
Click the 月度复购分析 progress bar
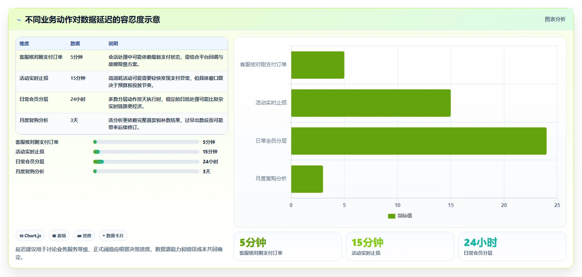click(x=146, y=171)
